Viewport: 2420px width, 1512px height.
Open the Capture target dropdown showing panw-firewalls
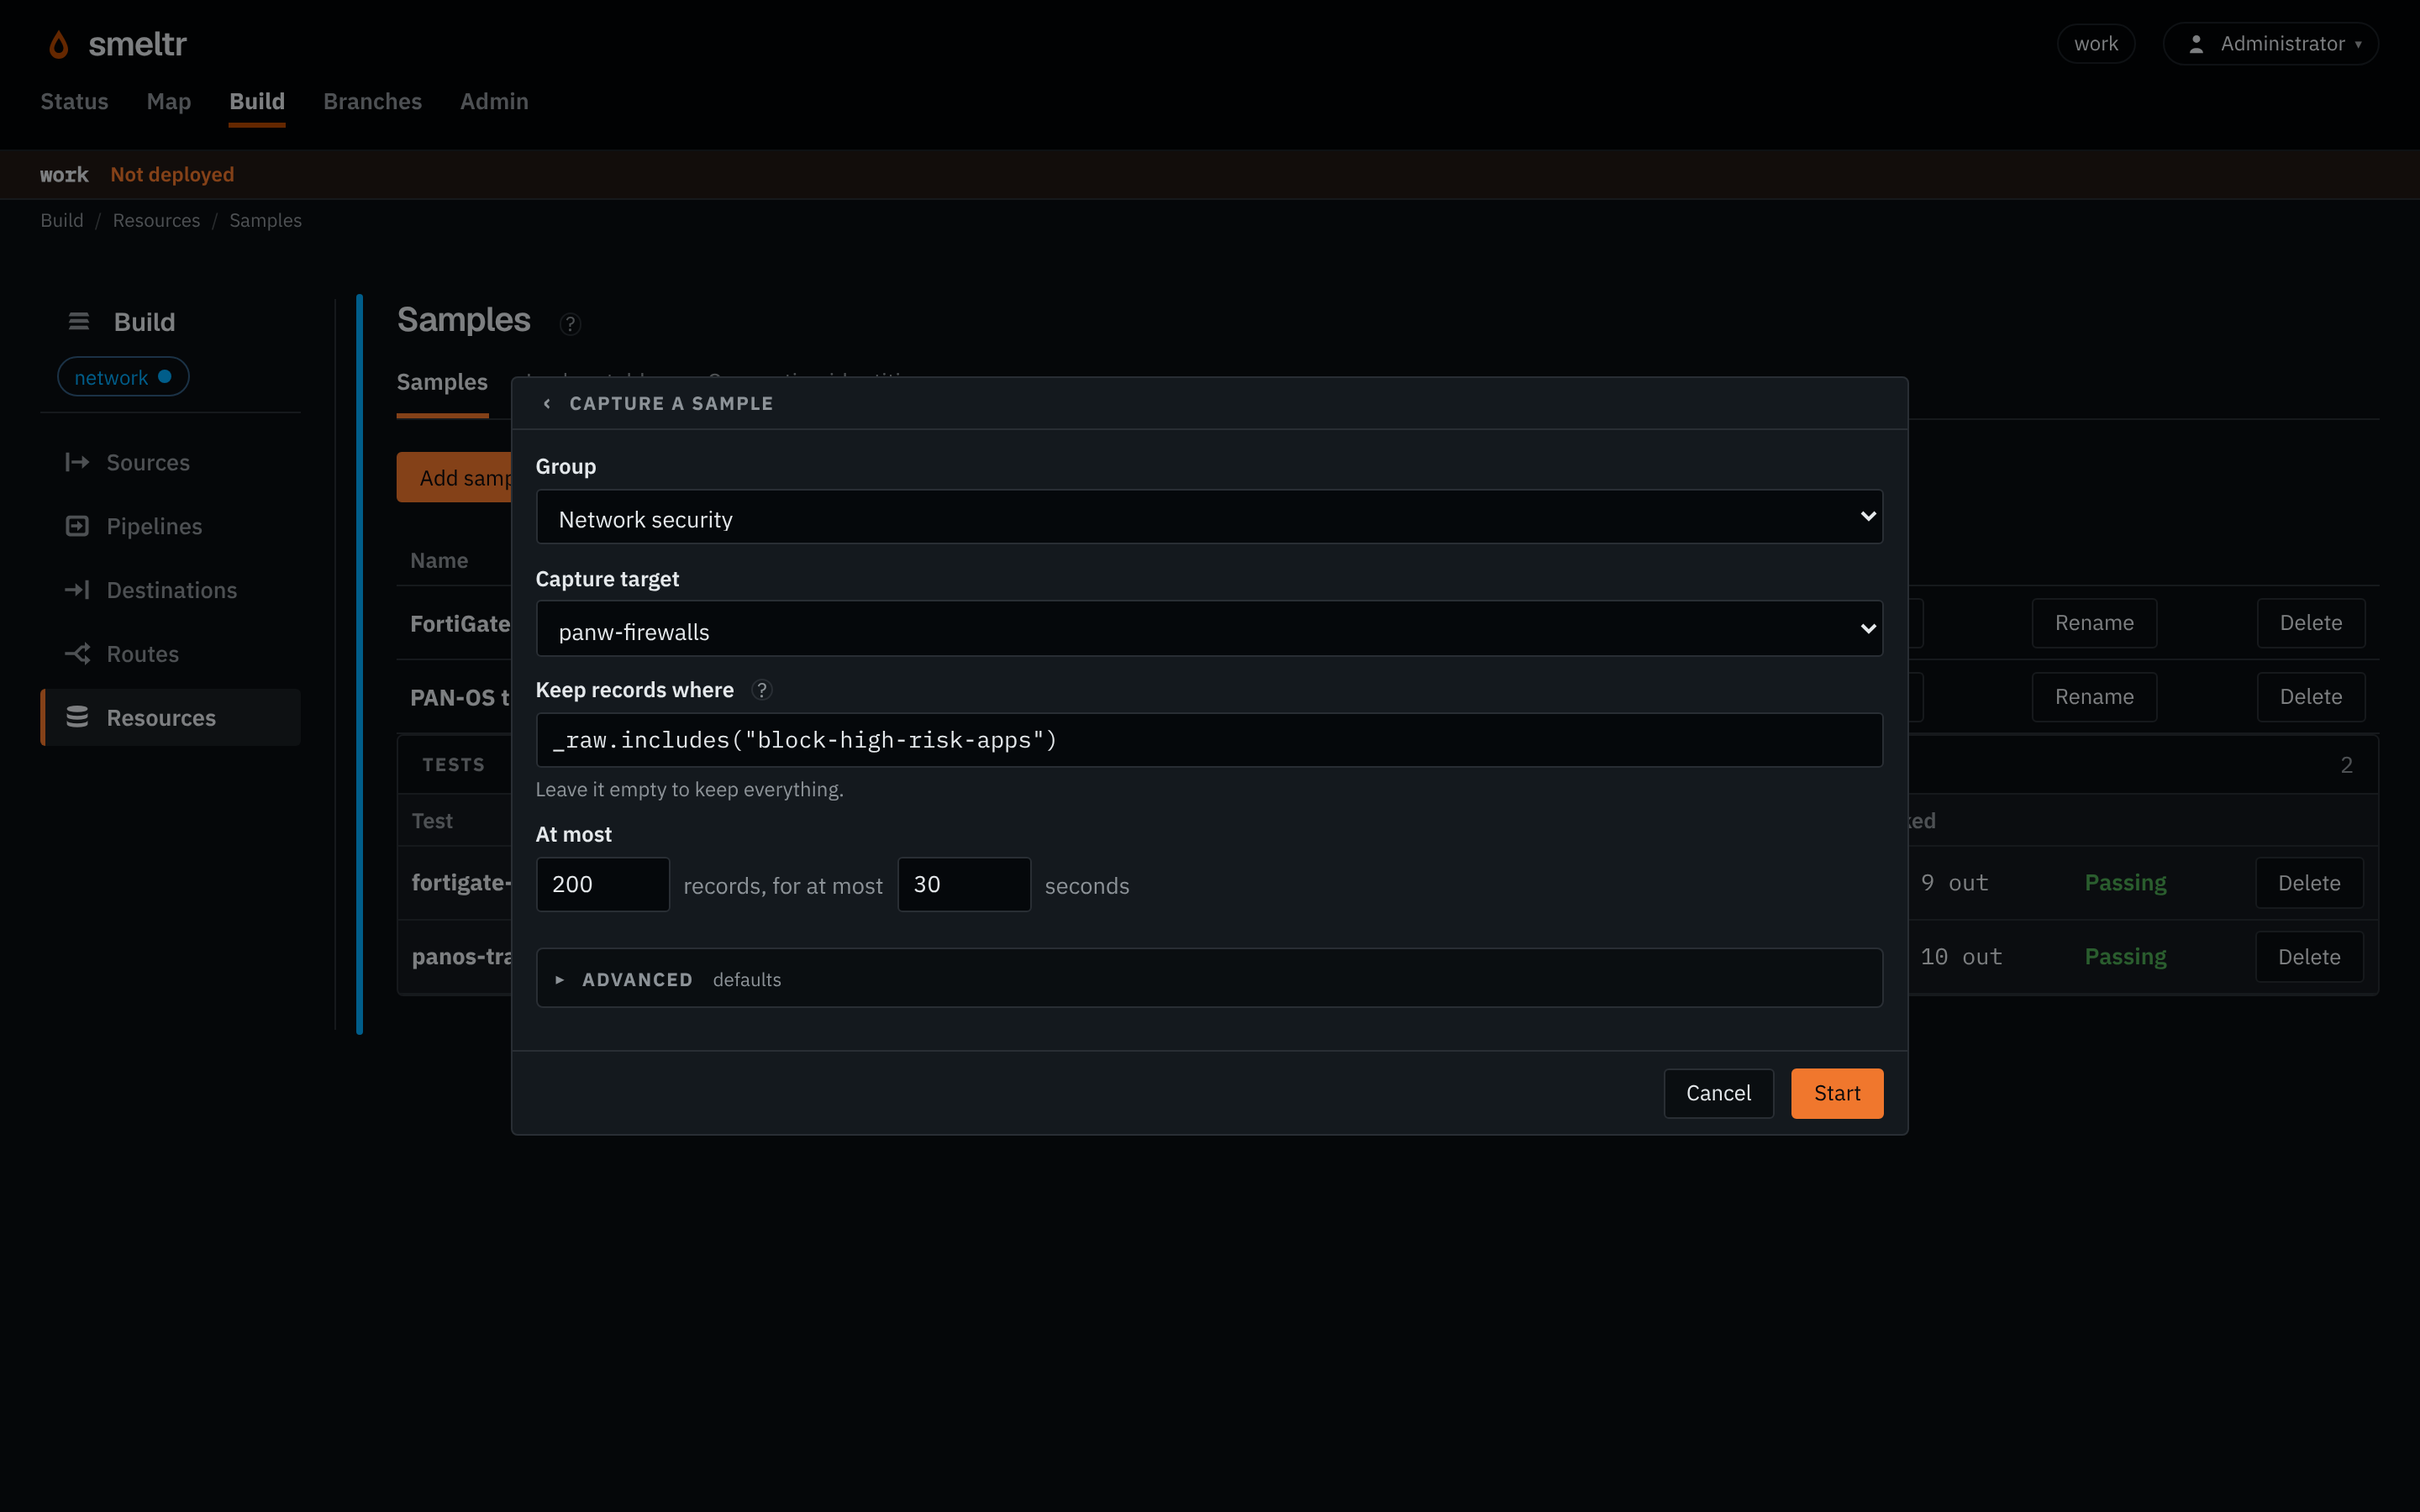tap(1209, 629)
